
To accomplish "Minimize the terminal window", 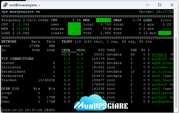I will tap(147, 5).
